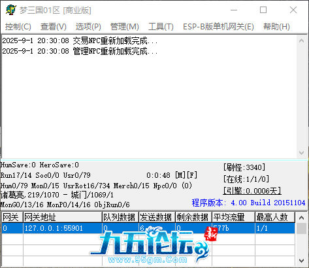
Task: Open the ESP-B版单机网关(E) menu
Action: coord(218,27)
